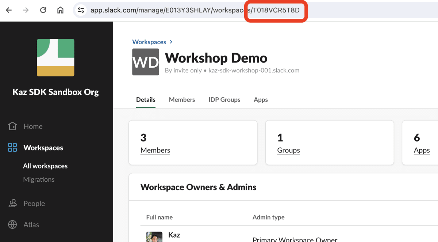This screenshot has height=242, width=438.
Task: Click the name Kaz in table
Action: click(x=174, y=235)
